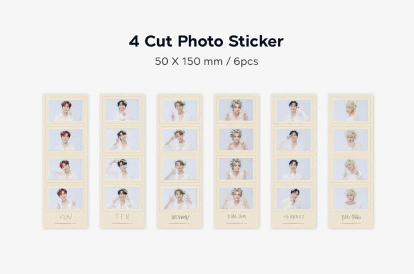Click the third photo on XIAO JUN's strip
This screenshot has width=414, height=274.
click(236, 169)
